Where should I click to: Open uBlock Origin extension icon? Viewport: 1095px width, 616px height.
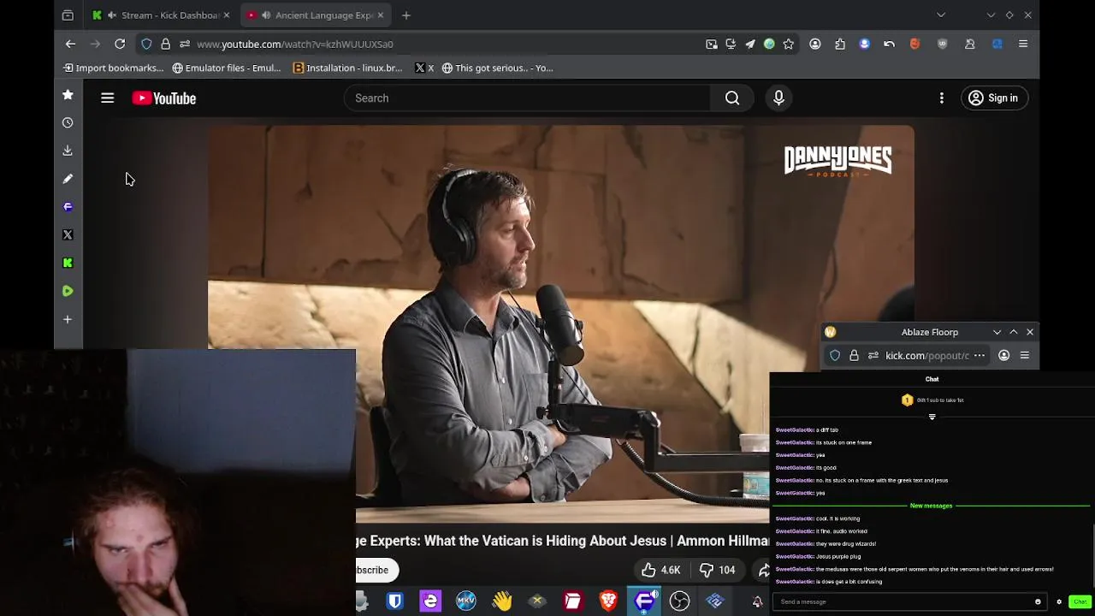tap(943, 44)
